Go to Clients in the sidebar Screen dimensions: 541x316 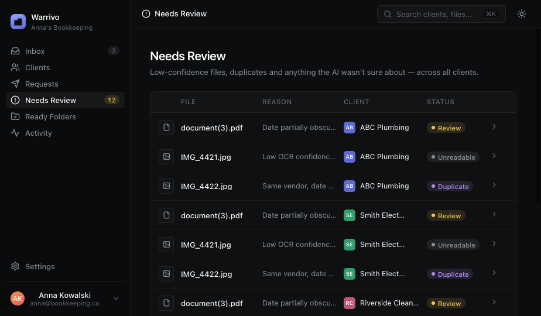click(x=65, y=68)
